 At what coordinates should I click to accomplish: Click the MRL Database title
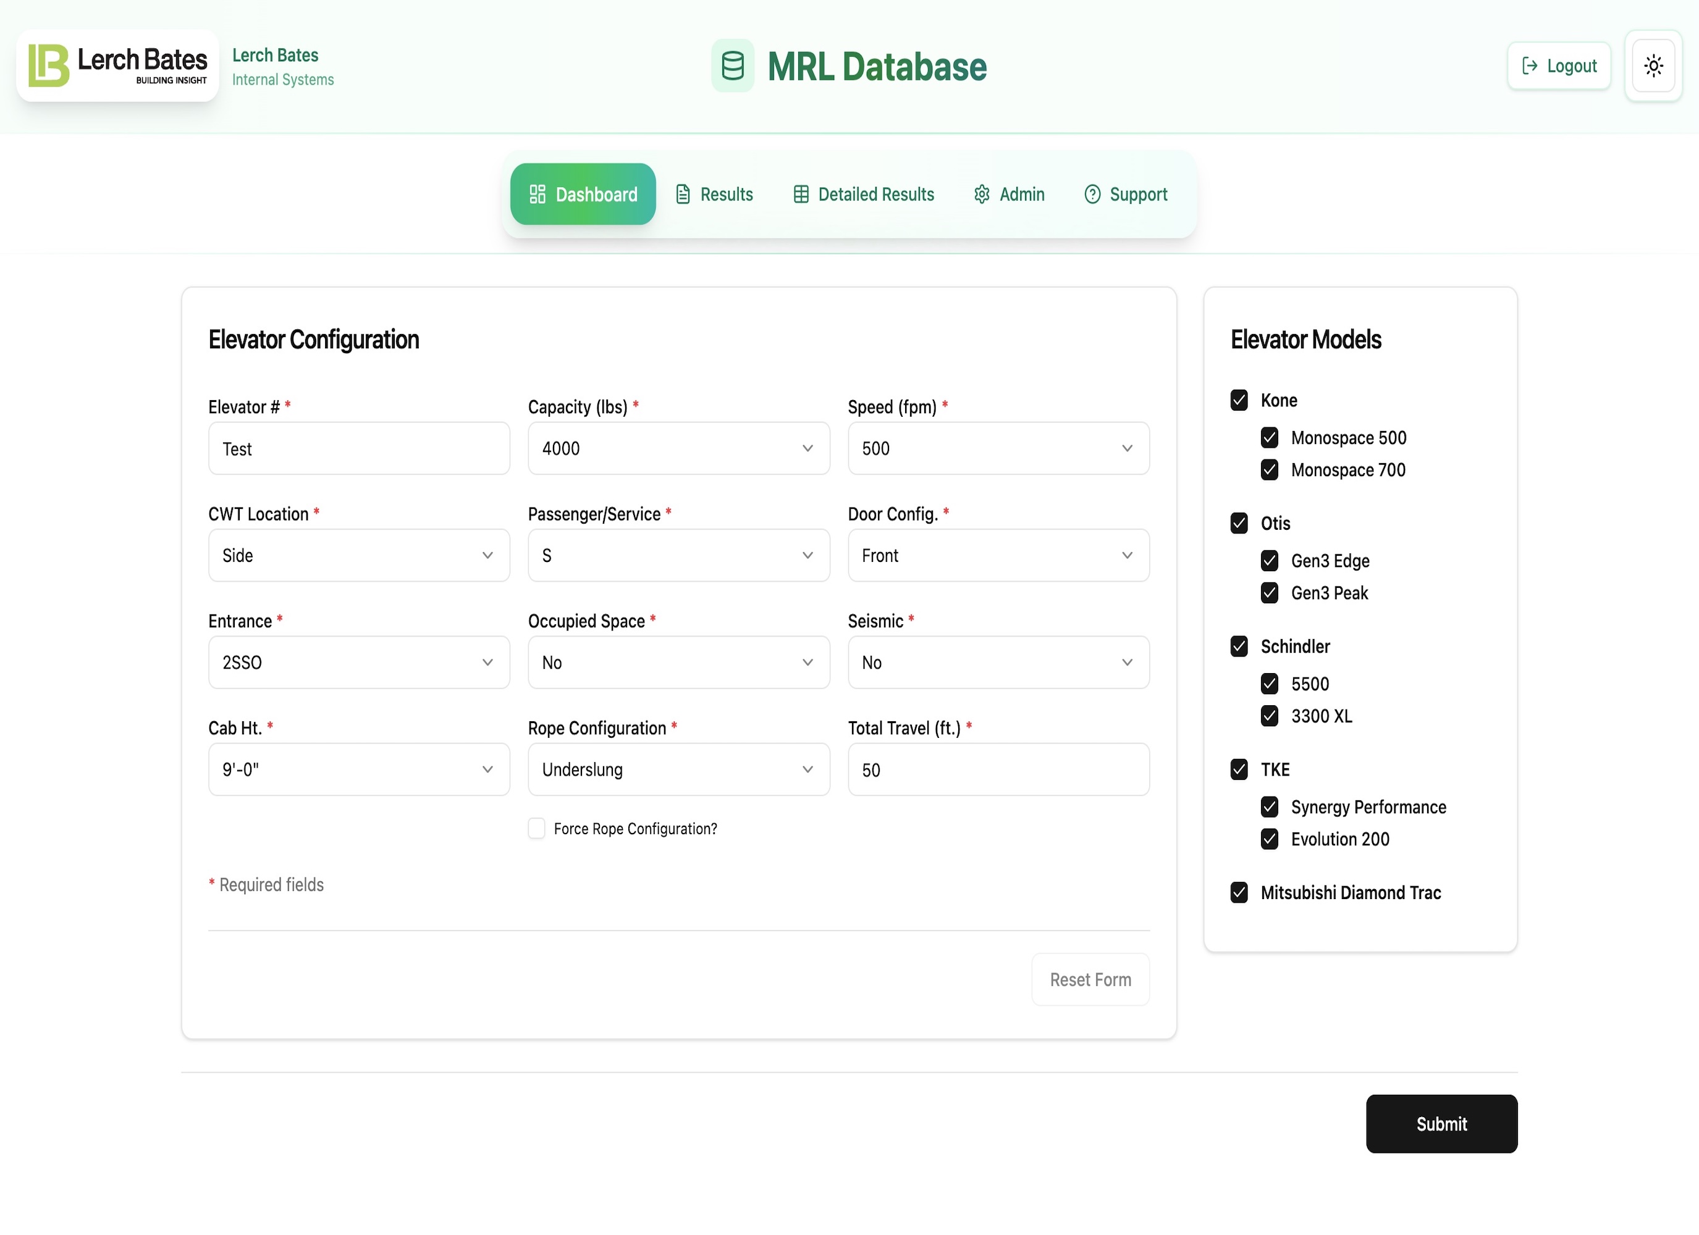click(877, 67)
